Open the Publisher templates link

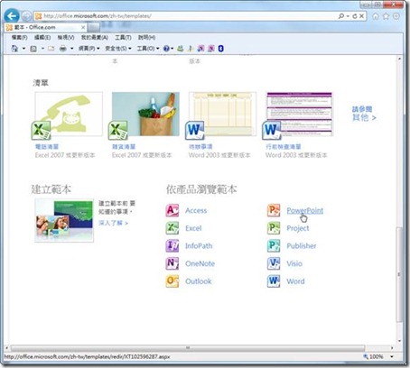(x=302, y=246)
